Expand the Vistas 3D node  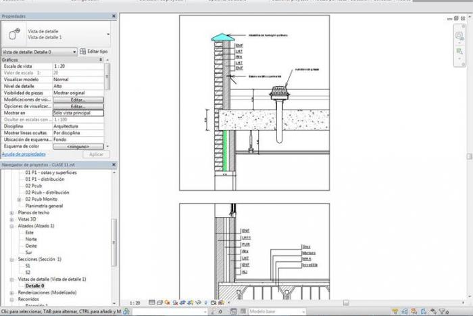(11, 219)
